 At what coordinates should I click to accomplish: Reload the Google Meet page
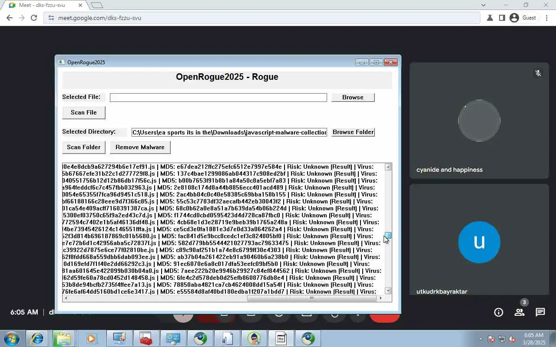[x=34, y=18]
